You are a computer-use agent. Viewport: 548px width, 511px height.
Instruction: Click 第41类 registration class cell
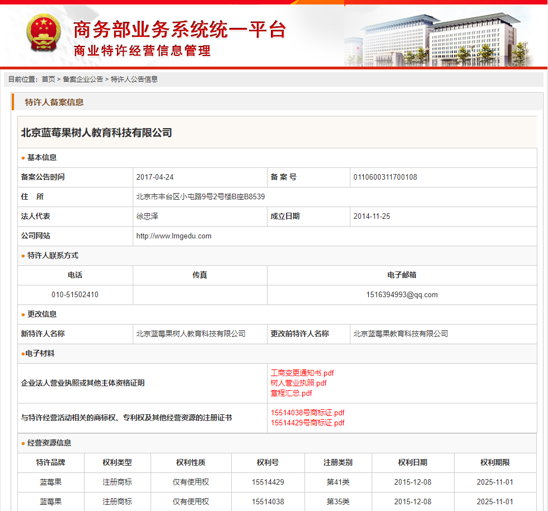coord(338,482)
